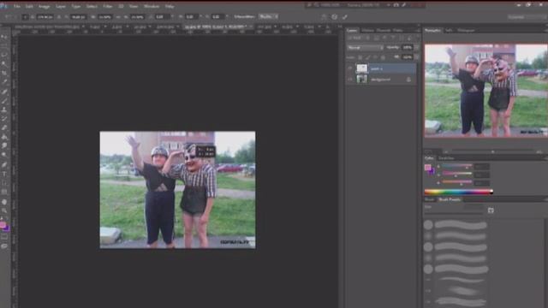Open the interpolation dropdown in options bar
The height and width of the screenshot is (308, 548).
(268, 16)
